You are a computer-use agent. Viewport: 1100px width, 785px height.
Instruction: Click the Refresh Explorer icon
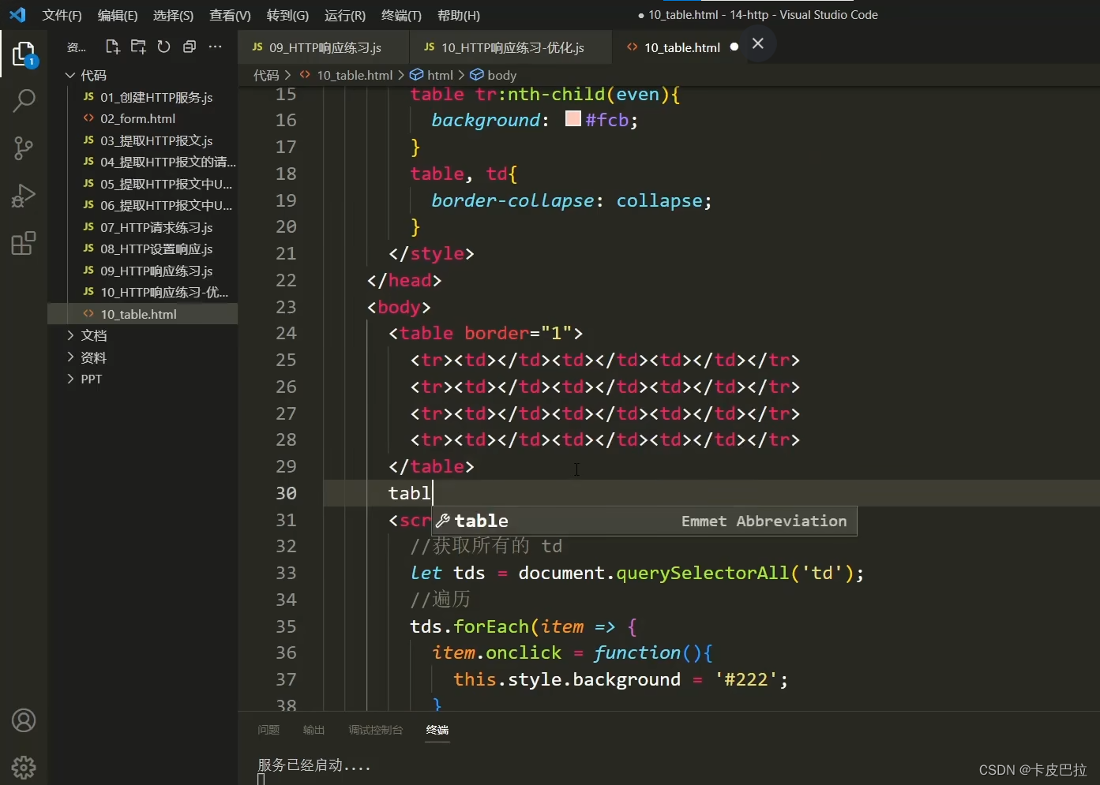(x=163, y=47)
